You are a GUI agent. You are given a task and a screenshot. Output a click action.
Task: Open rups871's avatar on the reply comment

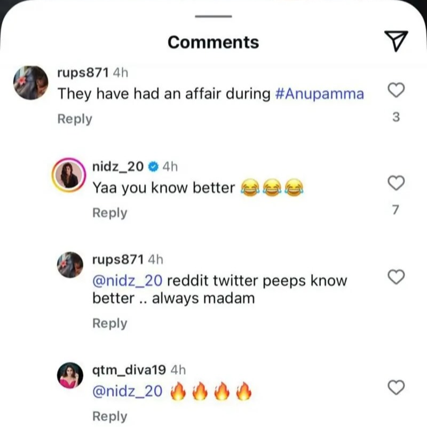pyautogui.click(x=69, y=264)
